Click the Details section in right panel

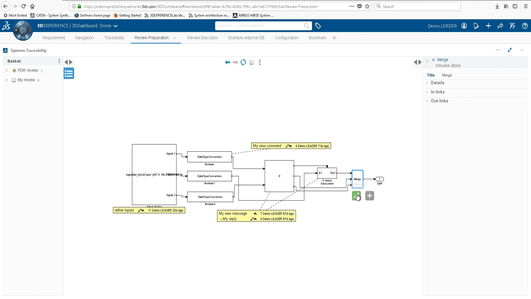(438, 83)
